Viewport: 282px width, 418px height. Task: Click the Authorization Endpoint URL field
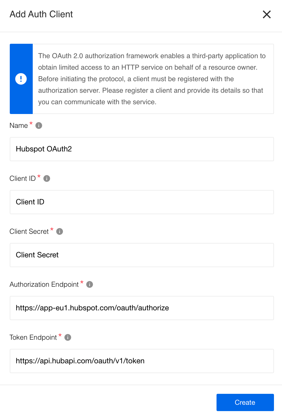[x=142, y=308]
